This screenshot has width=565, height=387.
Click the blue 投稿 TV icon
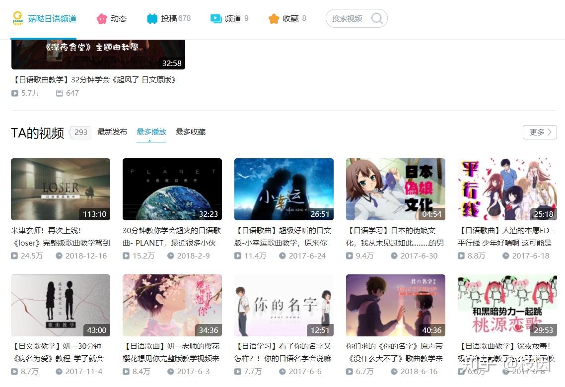click(x=152, y=19)
